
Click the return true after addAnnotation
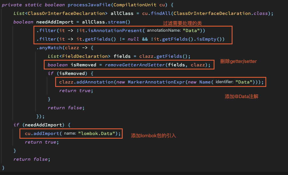[76, 91]
